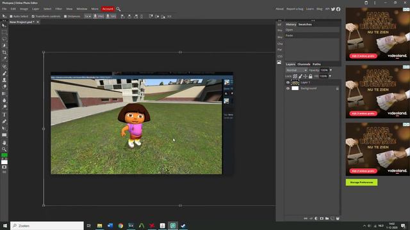Select the Pen tool

pos(4,121)
